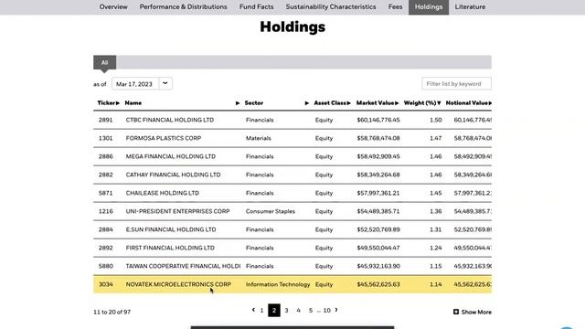
Task: Go to page 3 of holdings
Action: tap(286, 311)
